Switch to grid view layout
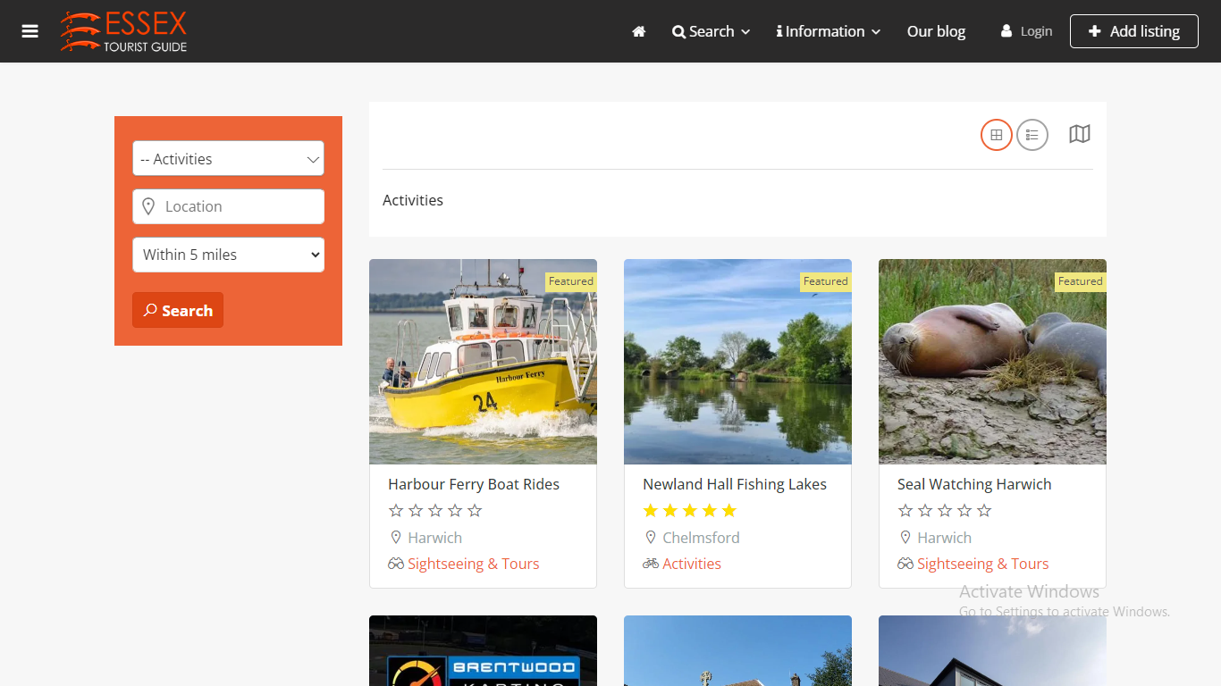Screen dimensions: 1221x686 point(996,135)
